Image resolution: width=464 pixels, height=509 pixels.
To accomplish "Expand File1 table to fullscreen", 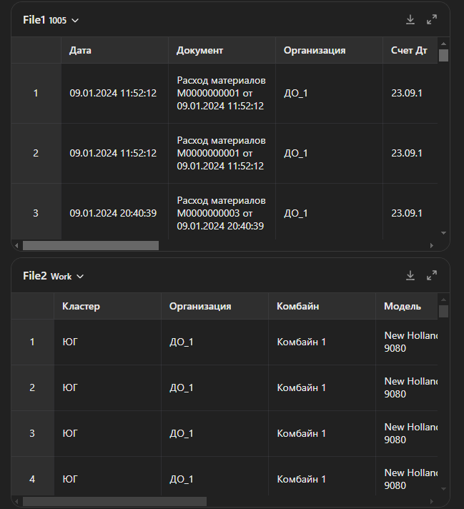I will [432, 20].
